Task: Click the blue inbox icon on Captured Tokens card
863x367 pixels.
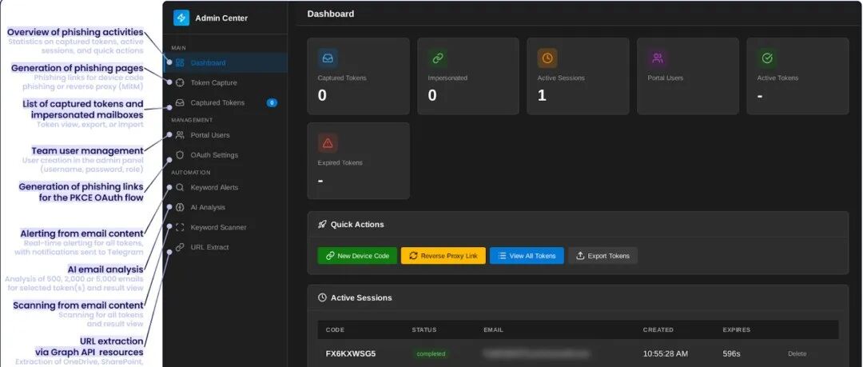Action: tap(328, 58)
